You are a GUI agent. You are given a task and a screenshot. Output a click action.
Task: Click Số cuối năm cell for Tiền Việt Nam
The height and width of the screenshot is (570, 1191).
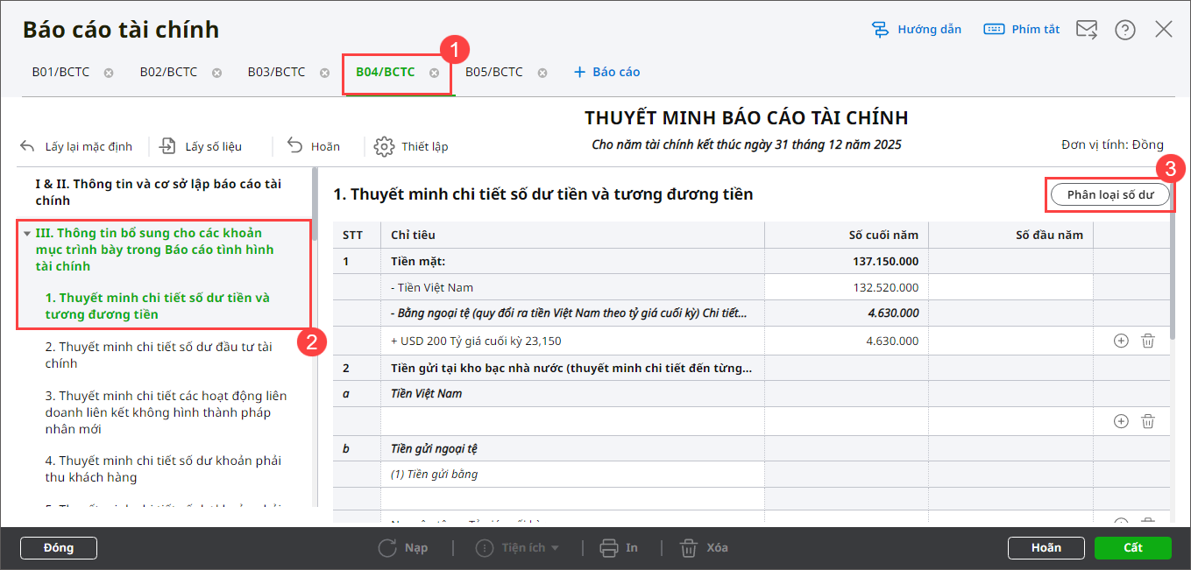coord(846,287)
